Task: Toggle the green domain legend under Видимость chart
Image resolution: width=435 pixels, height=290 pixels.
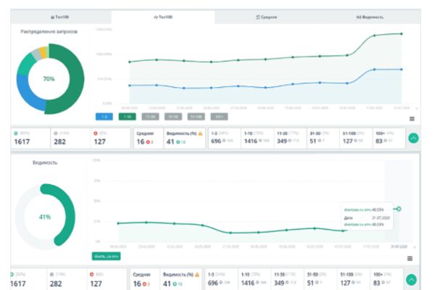Action: click(107, 256)
